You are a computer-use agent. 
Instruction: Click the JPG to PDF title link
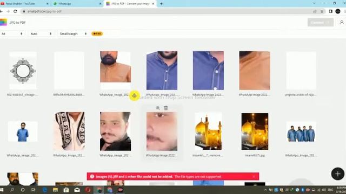pyautogui.click(x=17, y=23)
